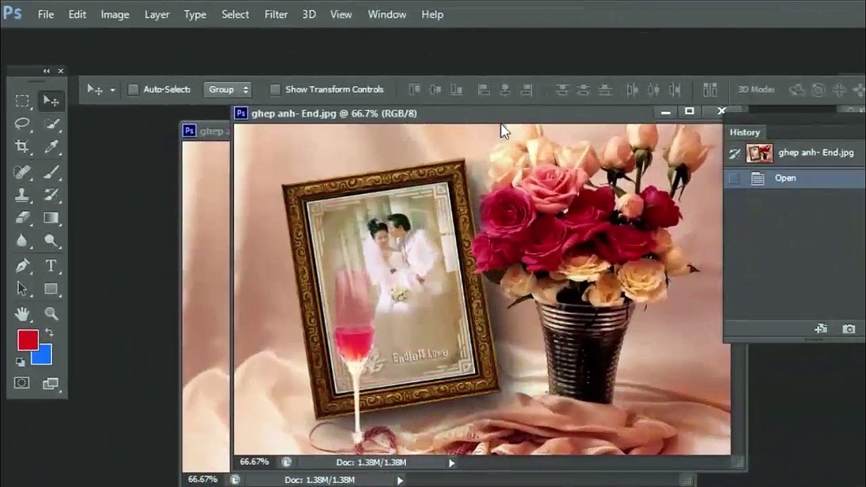The width and height of the screenshot is (866, 487).
Task: Enable Show Transform Controls checkbox
Action: pos(275,89)
